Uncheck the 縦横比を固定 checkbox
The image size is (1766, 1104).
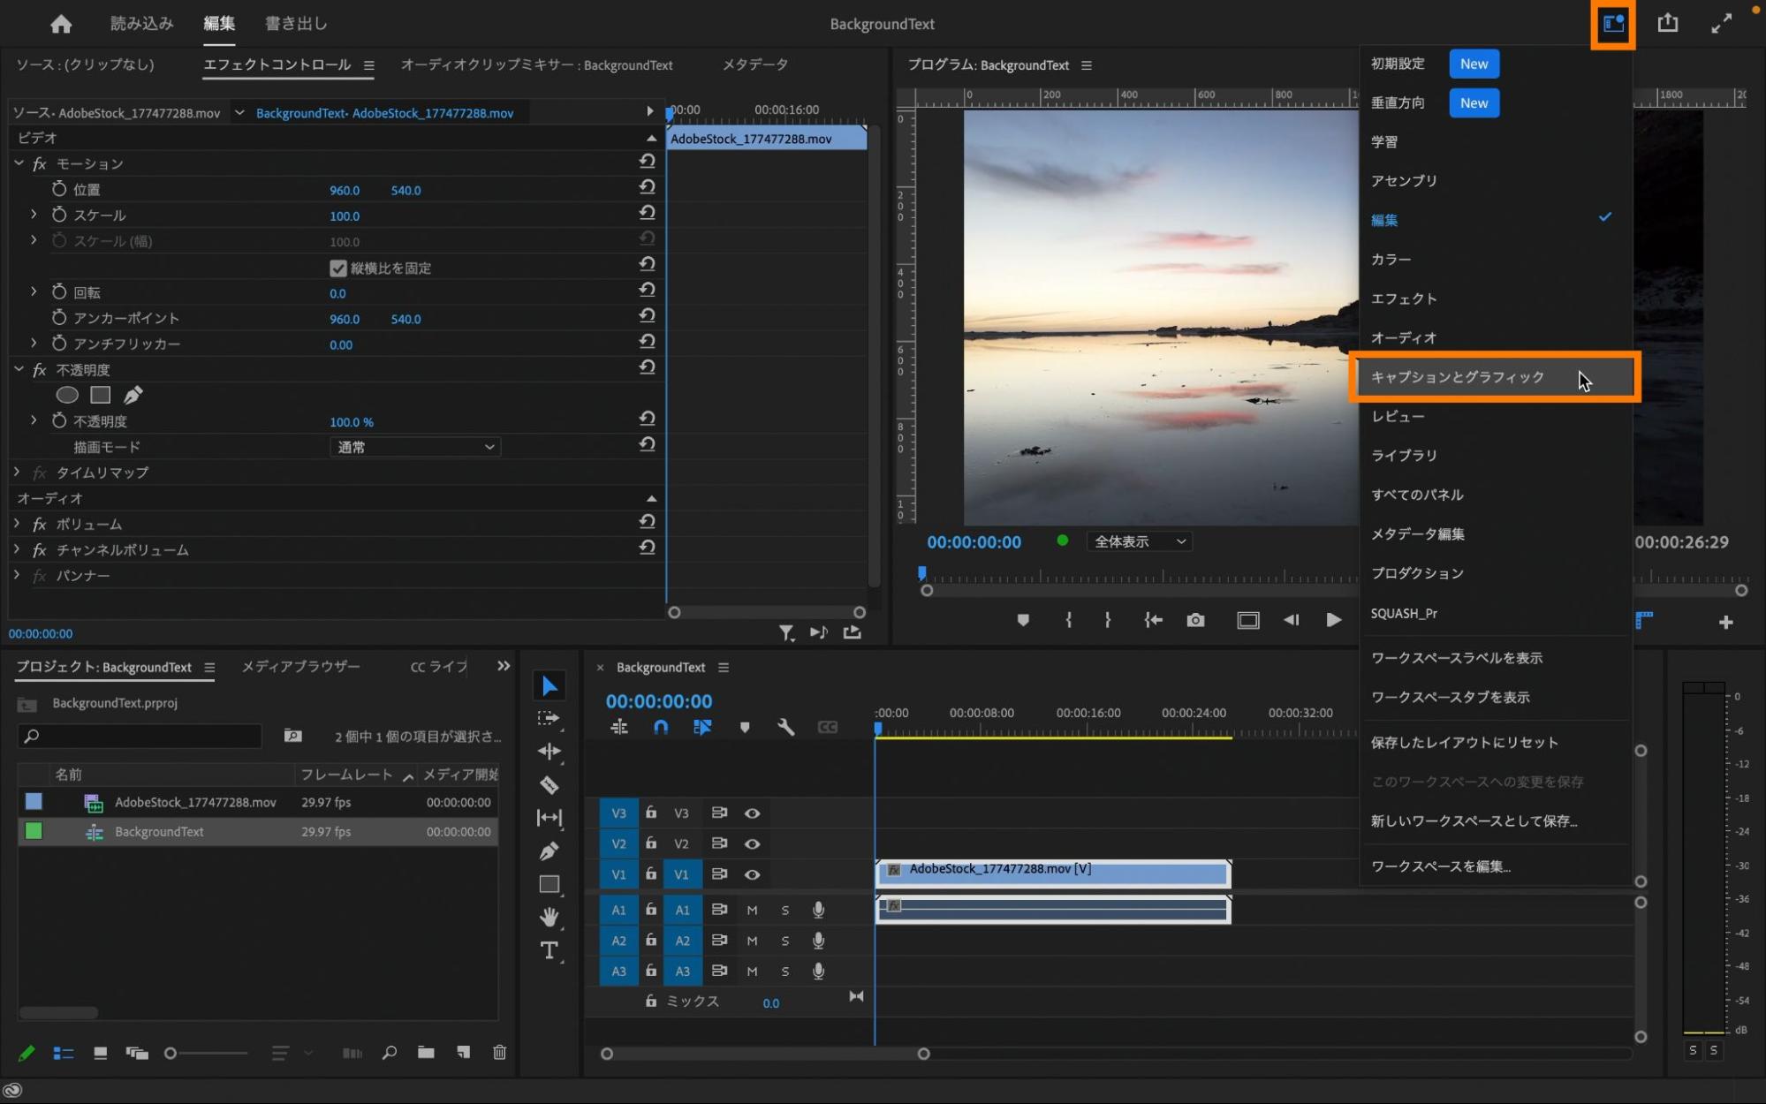click(x=337, y=268)
